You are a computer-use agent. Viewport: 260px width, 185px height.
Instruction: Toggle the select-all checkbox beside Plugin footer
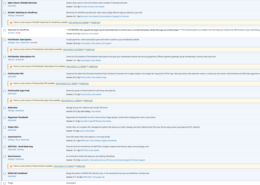click(x=5, y=183)
